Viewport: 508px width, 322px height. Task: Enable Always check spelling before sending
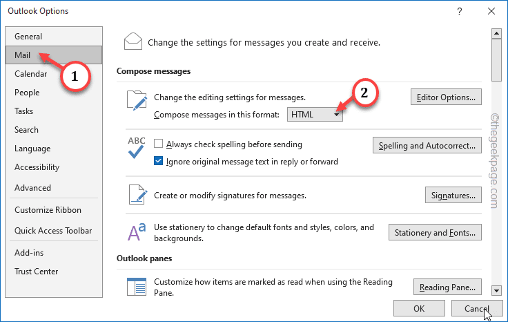(x=158, y=143)
